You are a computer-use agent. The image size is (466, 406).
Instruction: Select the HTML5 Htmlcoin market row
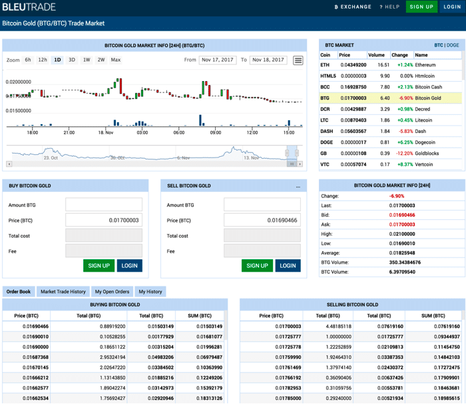(391, 76)
